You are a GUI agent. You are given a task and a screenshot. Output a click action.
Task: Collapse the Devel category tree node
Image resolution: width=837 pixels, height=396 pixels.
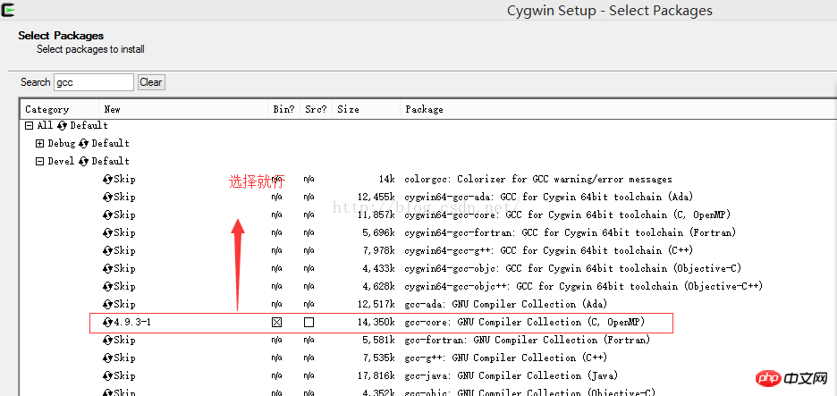point(39,161)
